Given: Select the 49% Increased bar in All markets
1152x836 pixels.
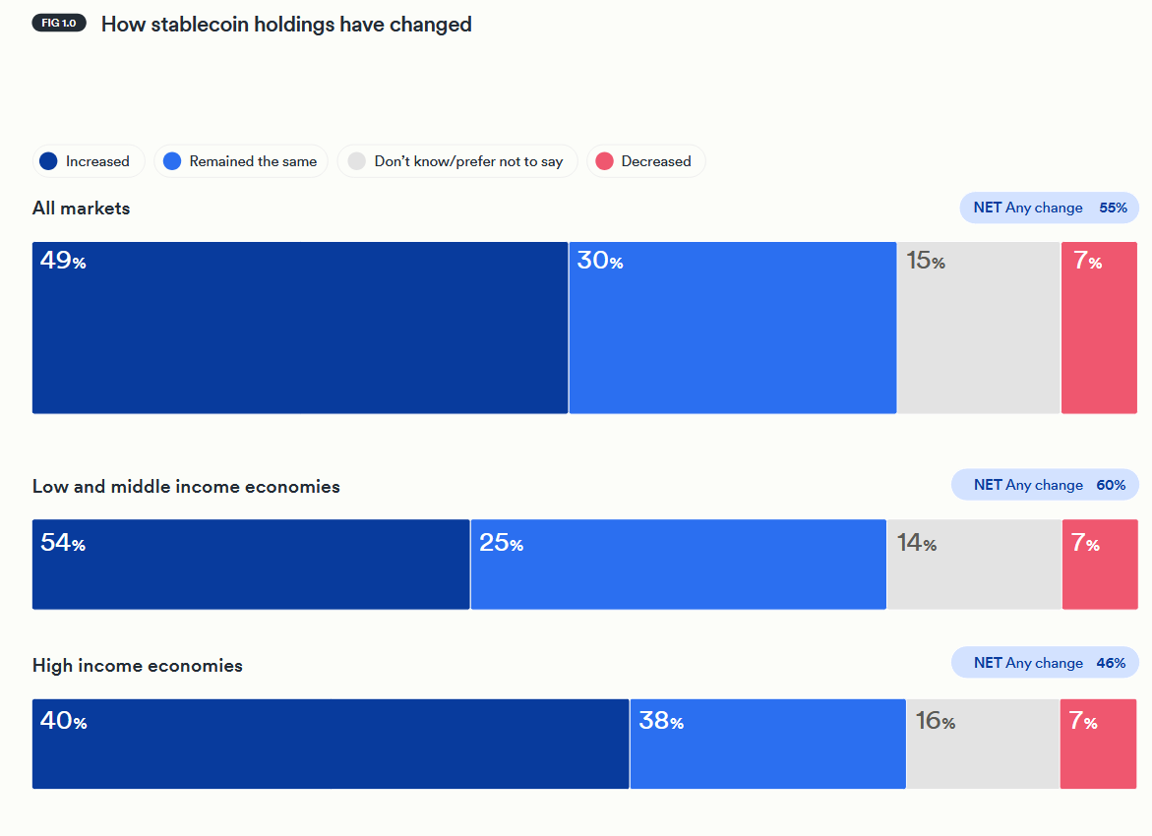Looking at the screenshot, I should click(300, 328).
